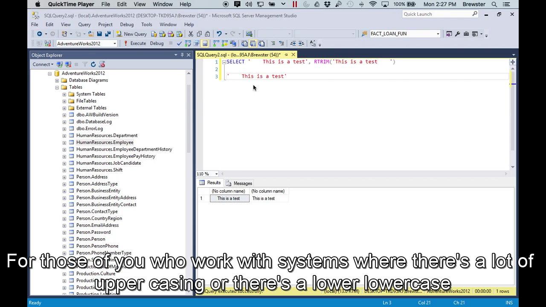The height and width of the screenshot is (307, 546).
Task: Expand the System Tables folder
Action: [x=64, y=94]
